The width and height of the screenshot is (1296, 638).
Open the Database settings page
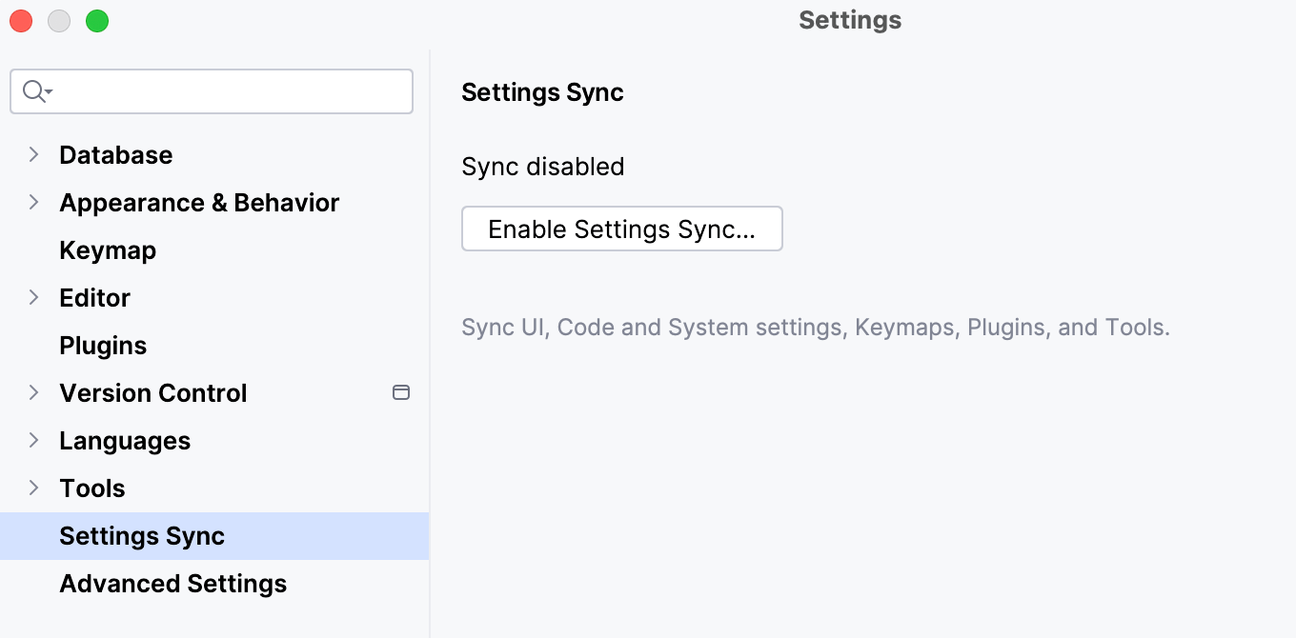coord(116,154)
